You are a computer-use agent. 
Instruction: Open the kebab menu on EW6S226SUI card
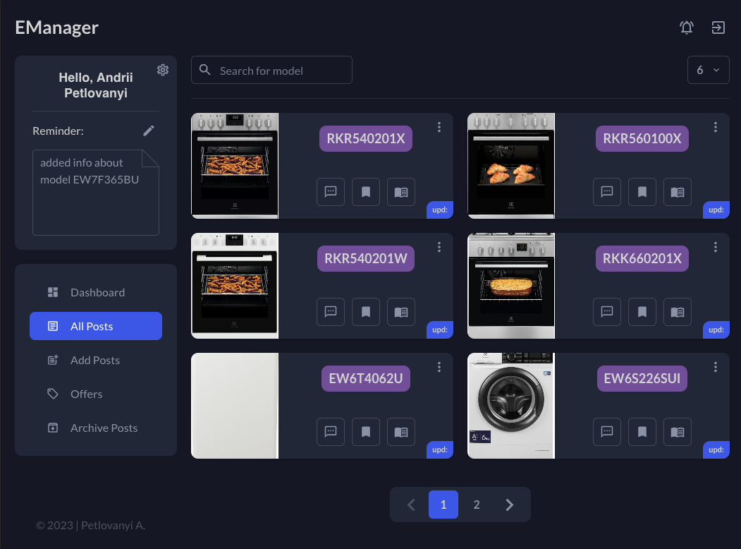click(716, 367)
